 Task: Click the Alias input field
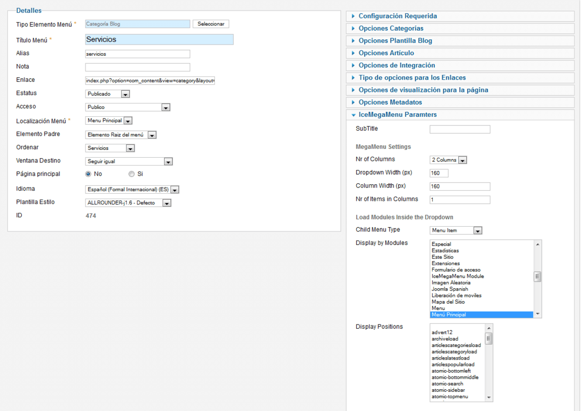[x=138, y=54]
